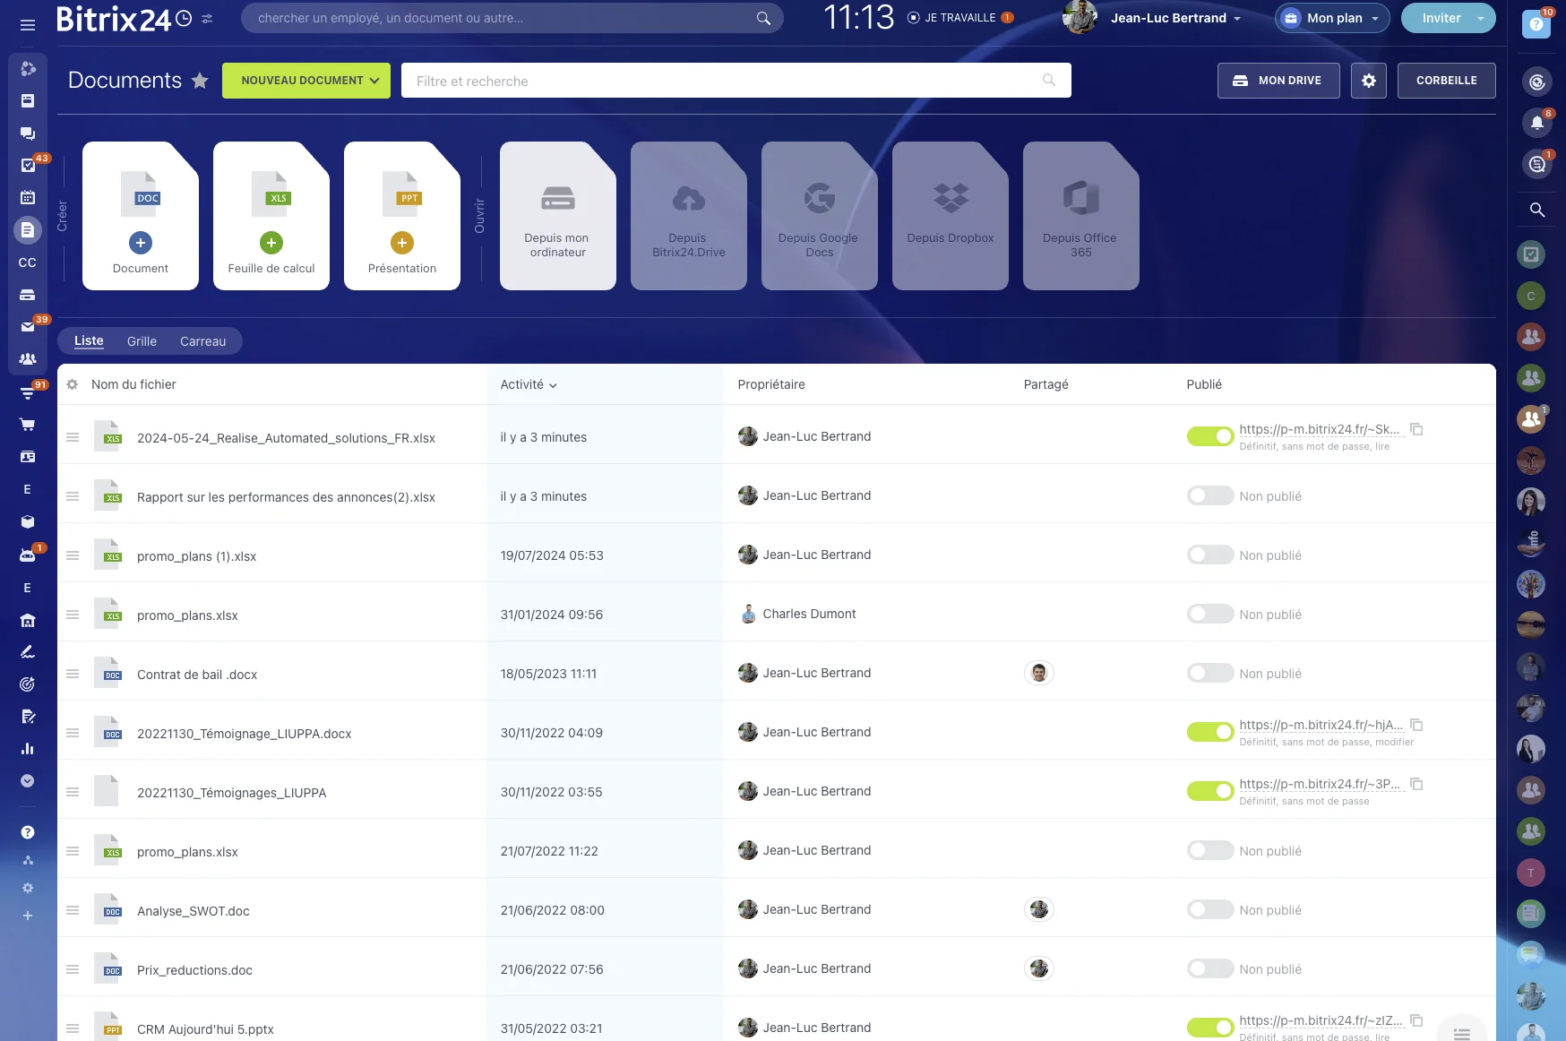Open the search magnifier in the right panel
Viewport: 1566px width, 1041px height.
1537,211
